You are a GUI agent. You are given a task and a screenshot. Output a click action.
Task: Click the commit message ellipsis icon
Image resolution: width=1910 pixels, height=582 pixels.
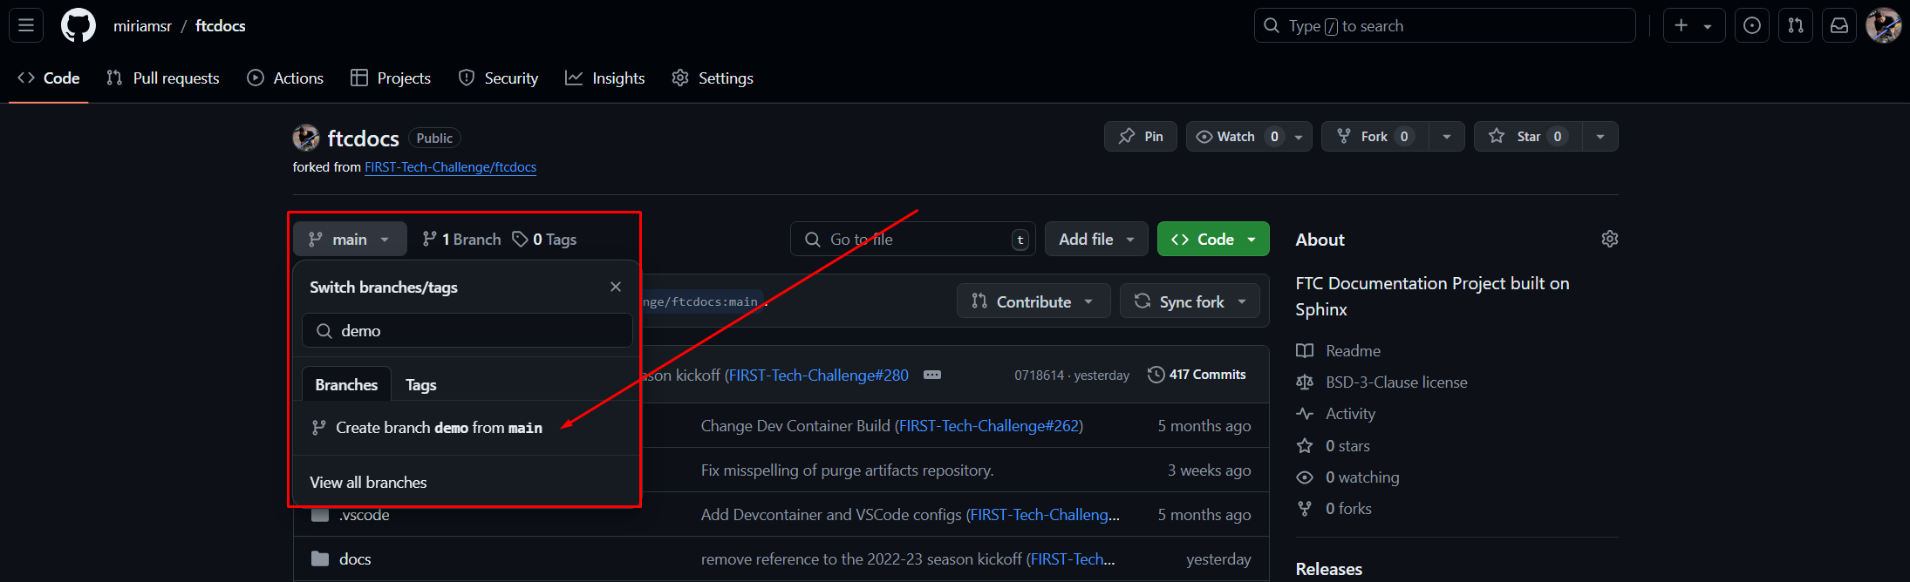coord(932,375)
